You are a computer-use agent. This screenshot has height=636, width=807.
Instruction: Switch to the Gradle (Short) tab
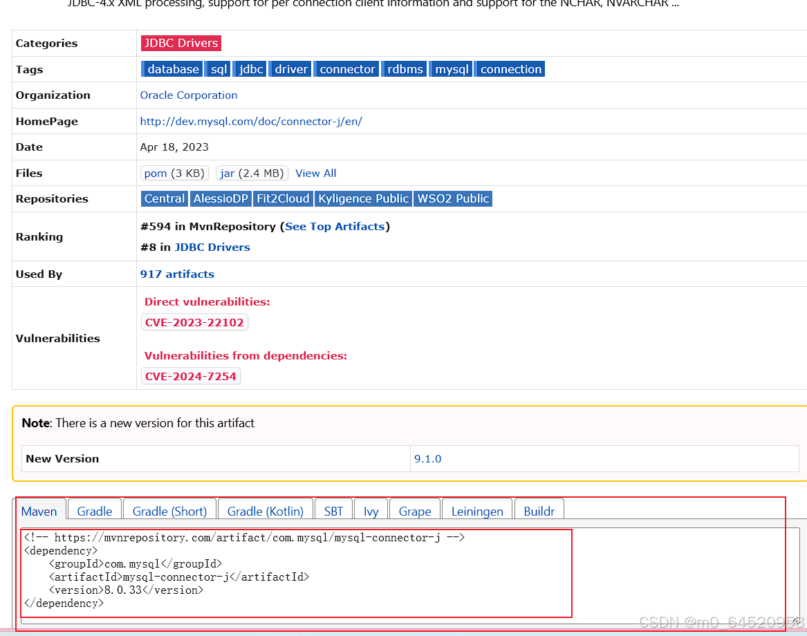click(170, 512)
